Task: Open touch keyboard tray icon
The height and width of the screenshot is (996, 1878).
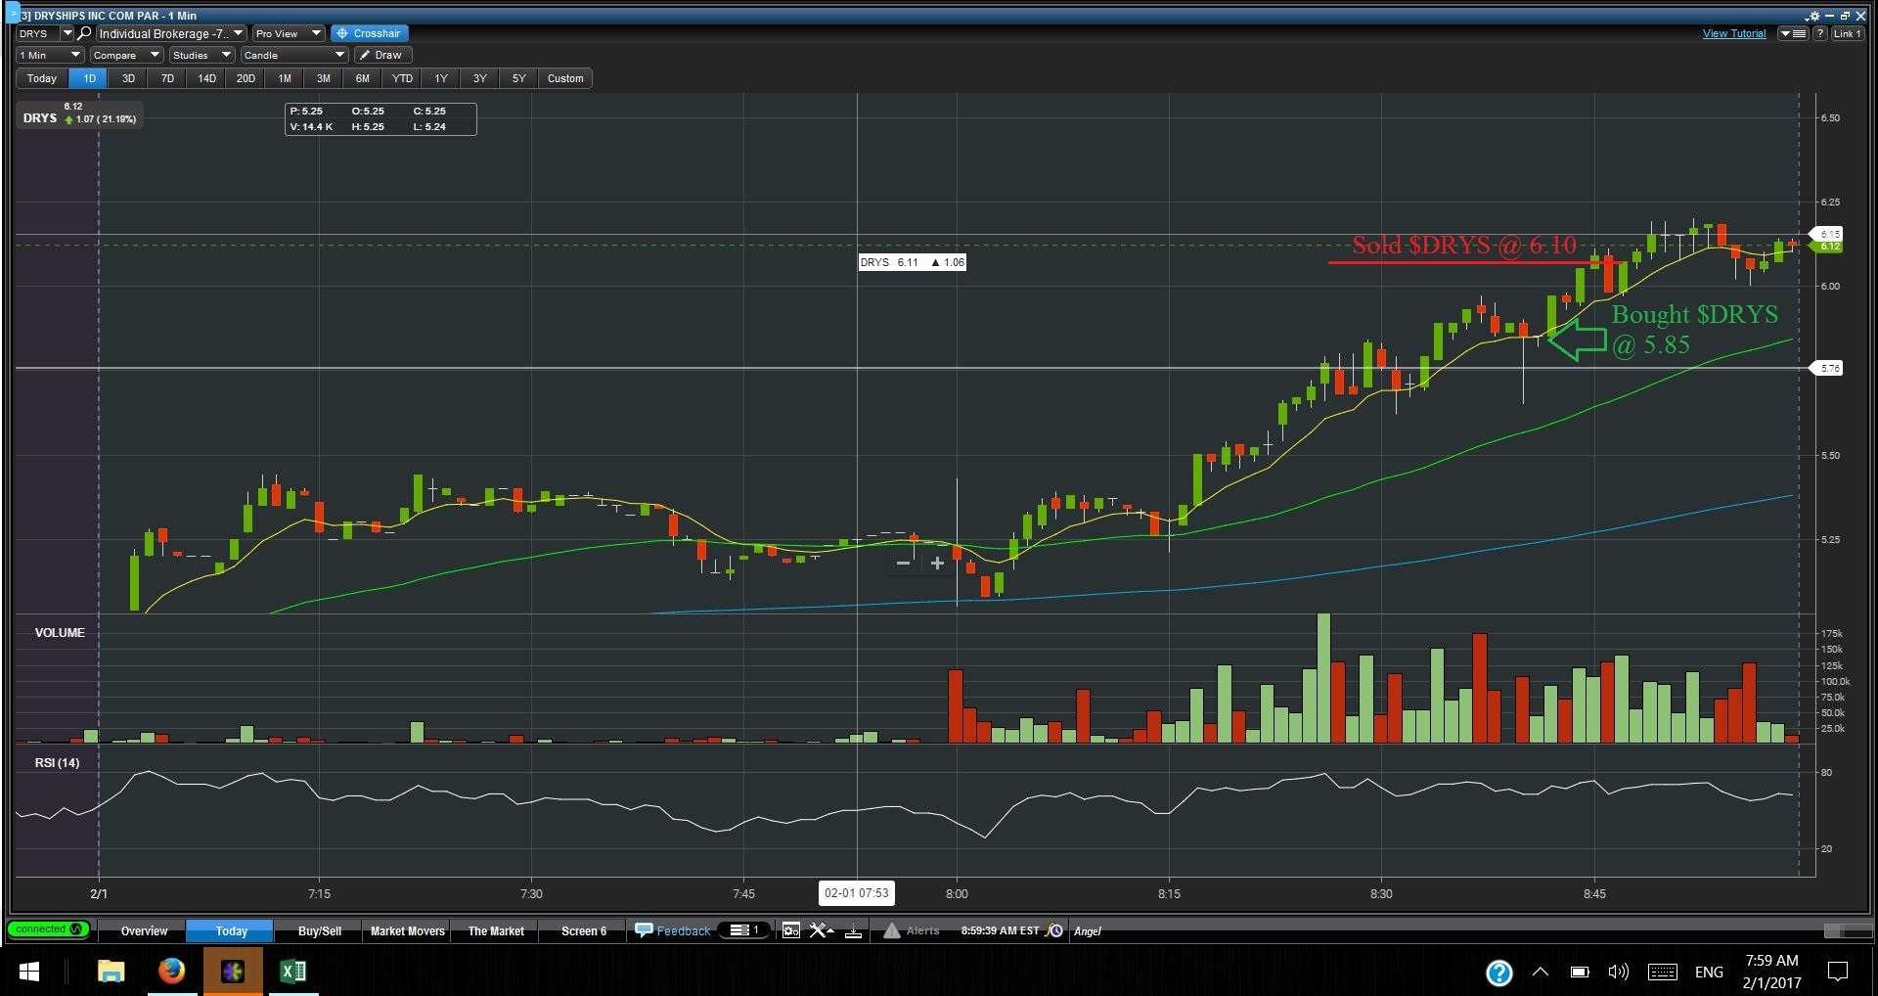Action: click(x=1663, y=972)
